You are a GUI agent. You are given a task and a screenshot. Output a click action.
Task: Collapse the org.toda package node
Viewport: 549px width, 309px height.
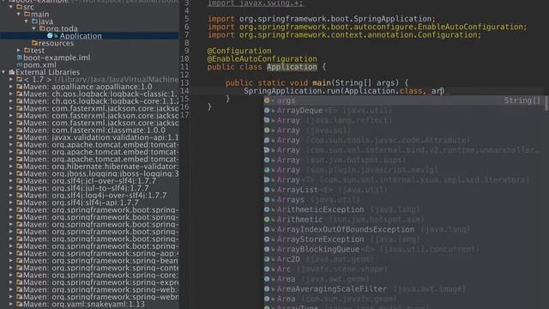(34, 28)
